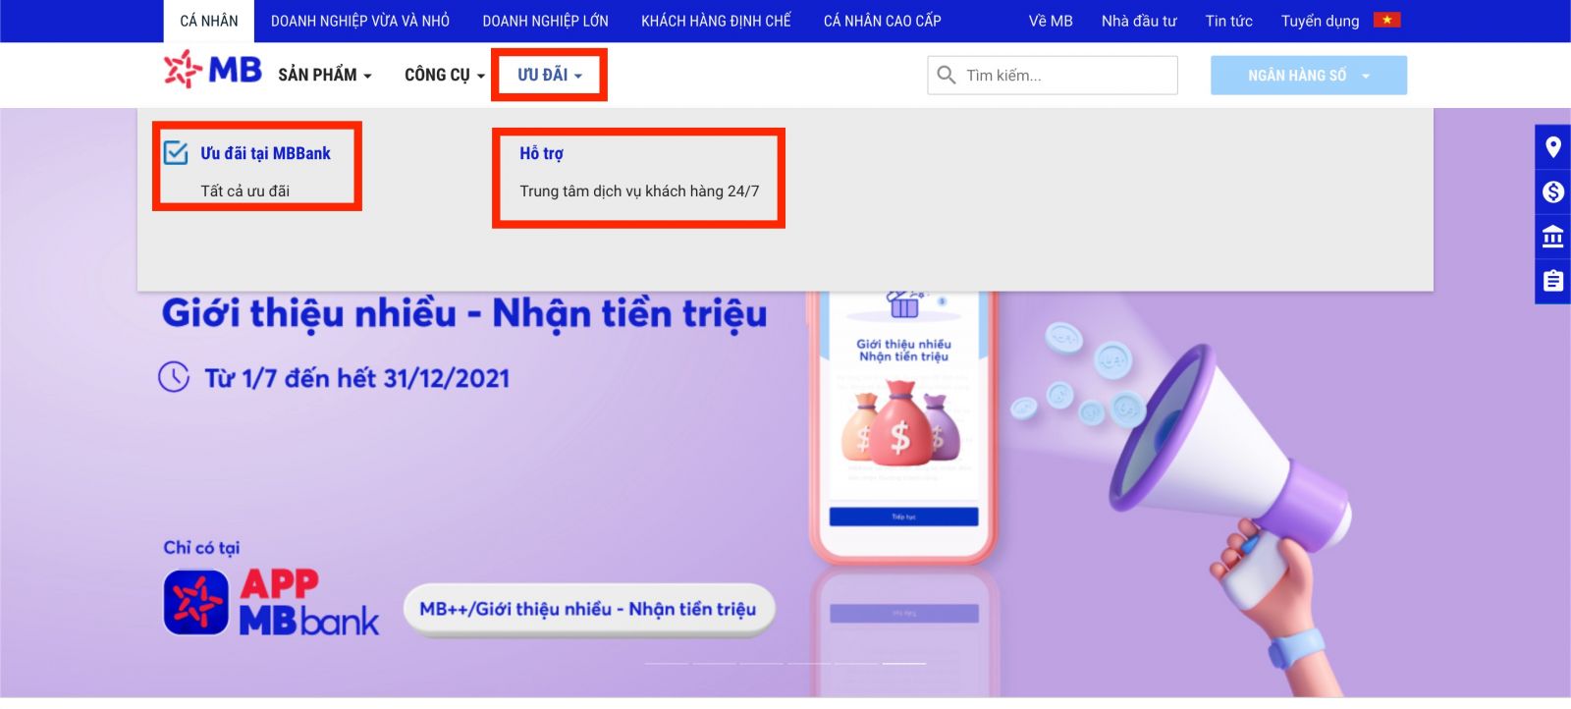Open the Hỗ trợ heading link

point(541,153)
